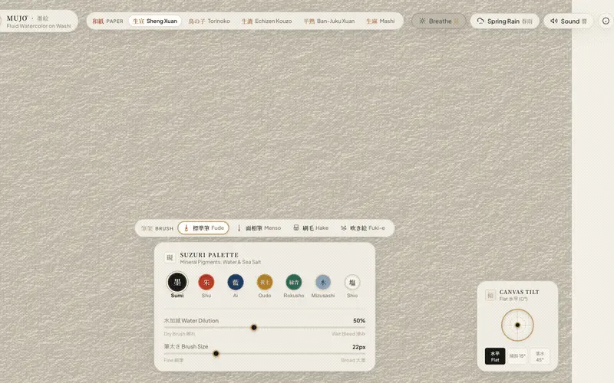Click the Brush Size slider handle
Screen dimensions: 614x383
click(x=216, y=354)
